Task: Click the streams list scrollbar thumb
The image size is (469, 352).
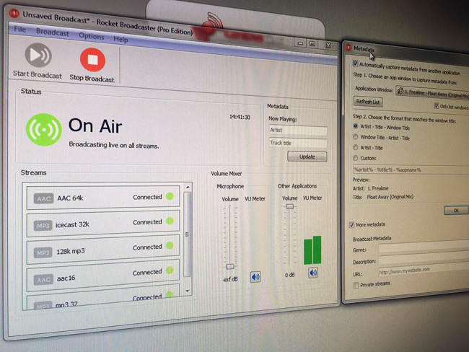Action: (188, 234)
